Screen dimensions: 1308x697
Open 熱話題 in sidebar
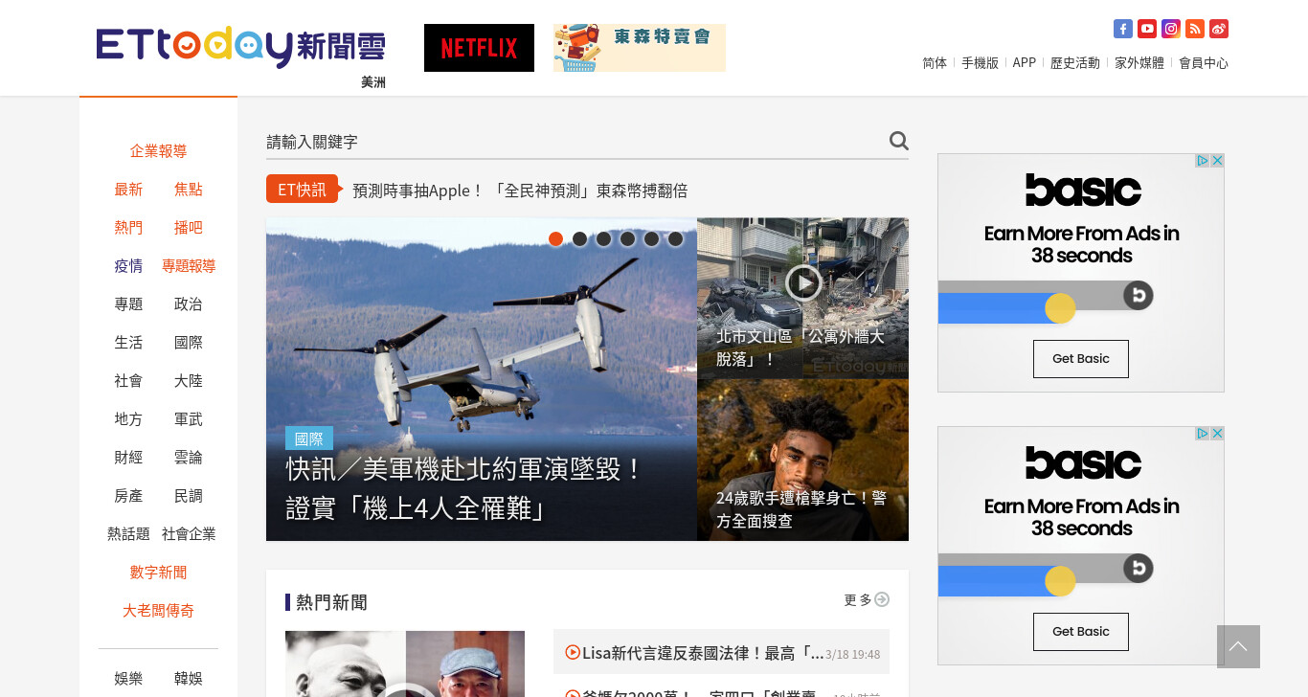[128, 534]
